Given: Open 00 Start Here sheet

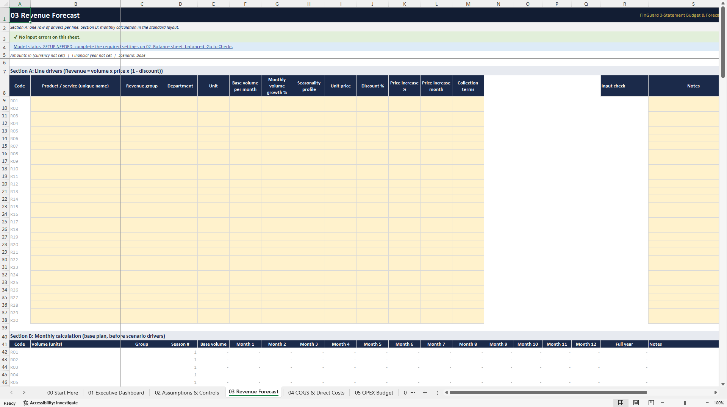Looking at the screenshot, I should (x=63, y=393).
